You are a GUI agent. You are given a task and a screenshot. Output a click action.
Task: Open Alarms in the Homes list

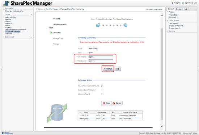(x=8, y=21)
